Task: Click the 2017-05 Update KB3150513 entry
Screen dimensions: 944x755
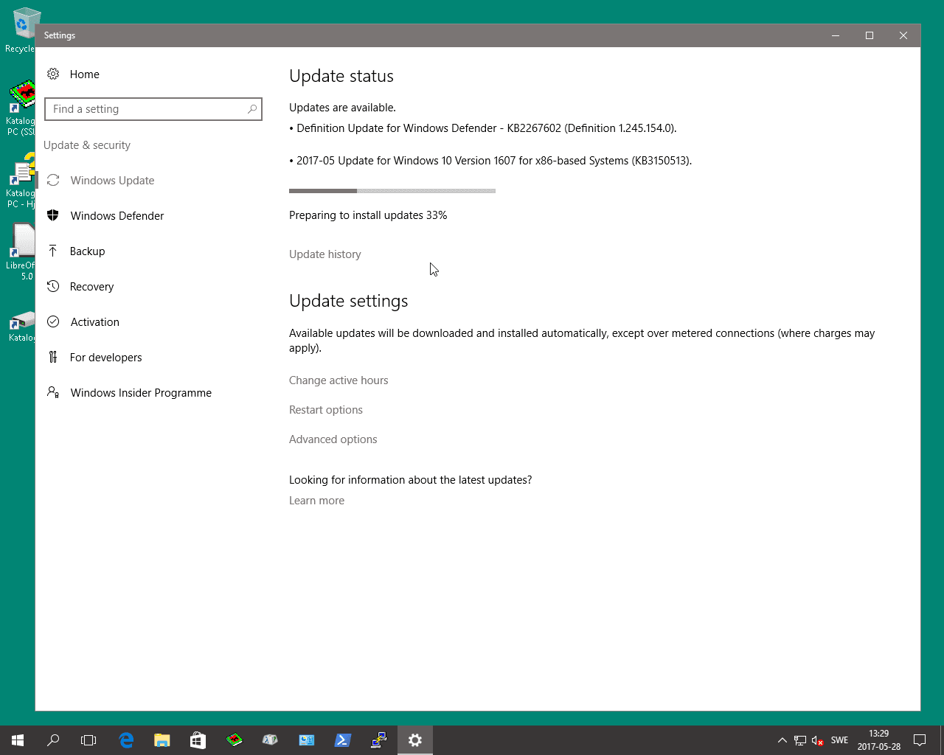Action: 490,161
